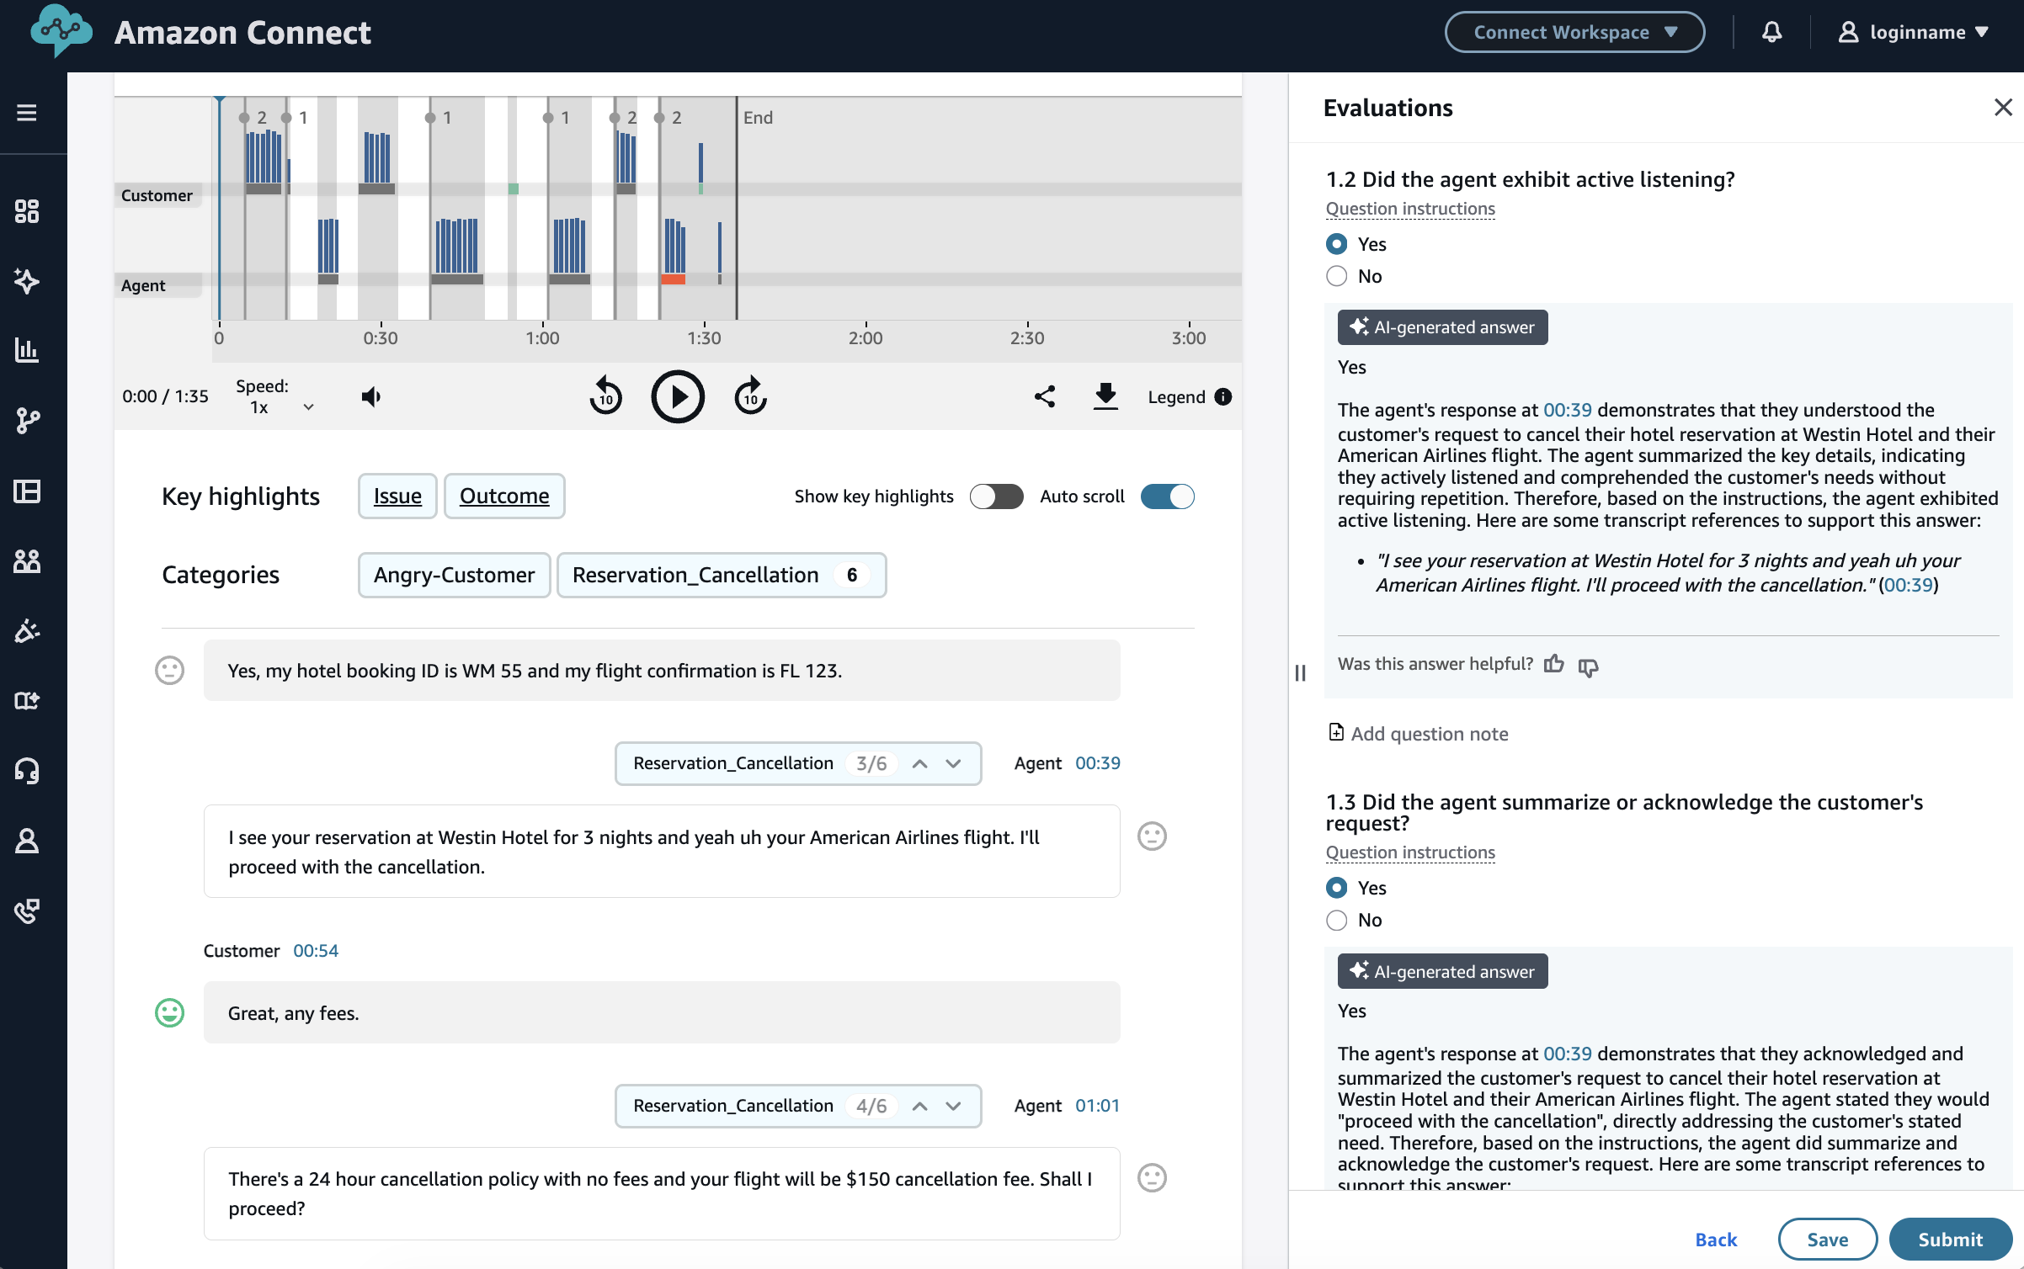Download the call recording

pyautogui.click(x=1105, y=396)
